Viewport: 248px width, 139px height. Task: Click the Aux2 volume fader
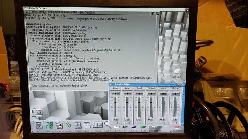click(x=139, y=106)
